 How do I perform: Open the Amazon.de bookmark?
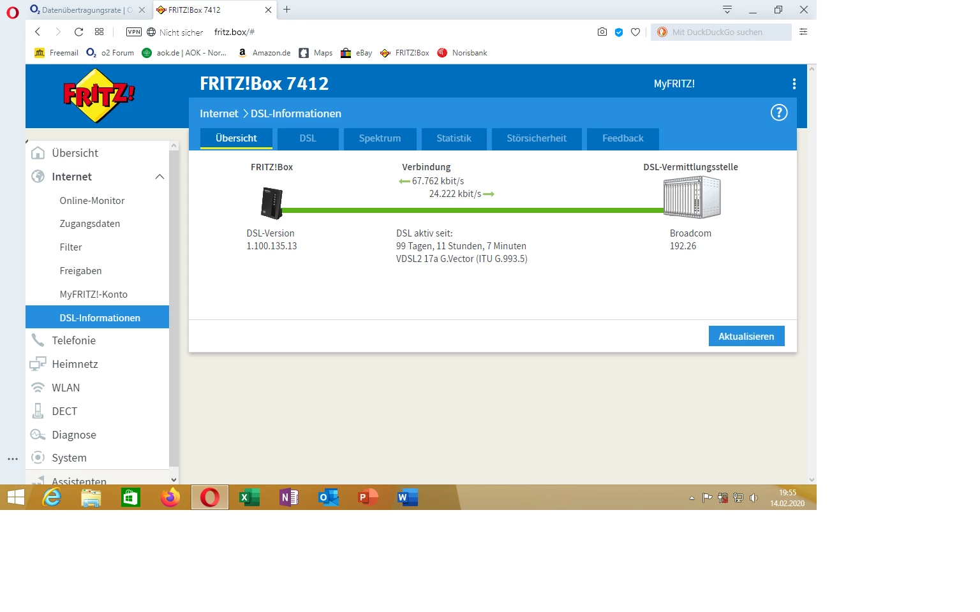pos(264,53)
